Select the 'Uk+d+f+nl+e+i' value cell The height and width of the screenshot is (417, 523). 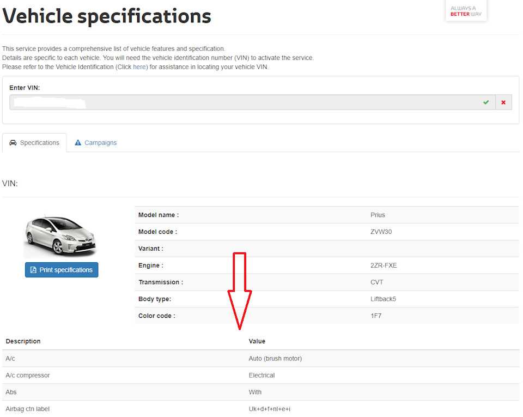(270, 409)
